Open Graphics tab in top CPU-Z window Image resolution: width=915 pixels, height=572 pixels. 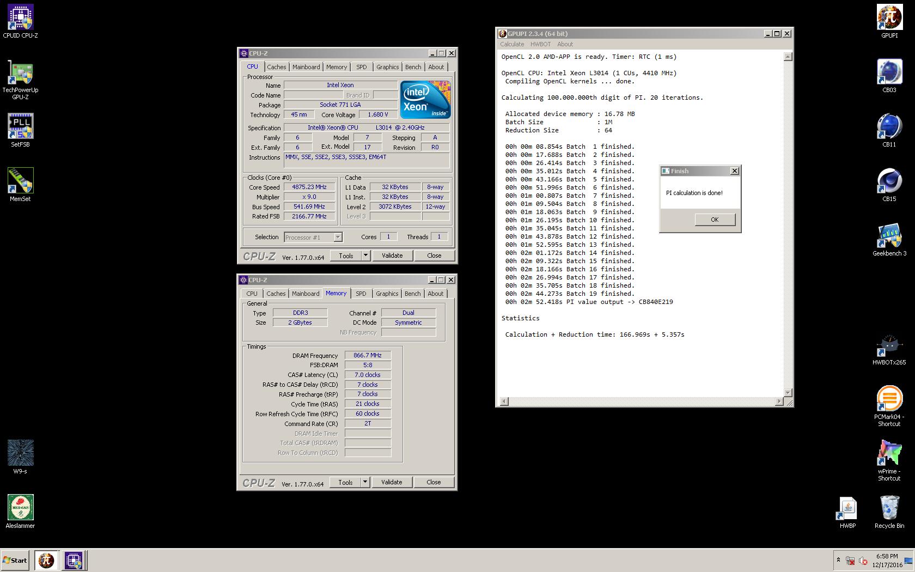point(388,67)
